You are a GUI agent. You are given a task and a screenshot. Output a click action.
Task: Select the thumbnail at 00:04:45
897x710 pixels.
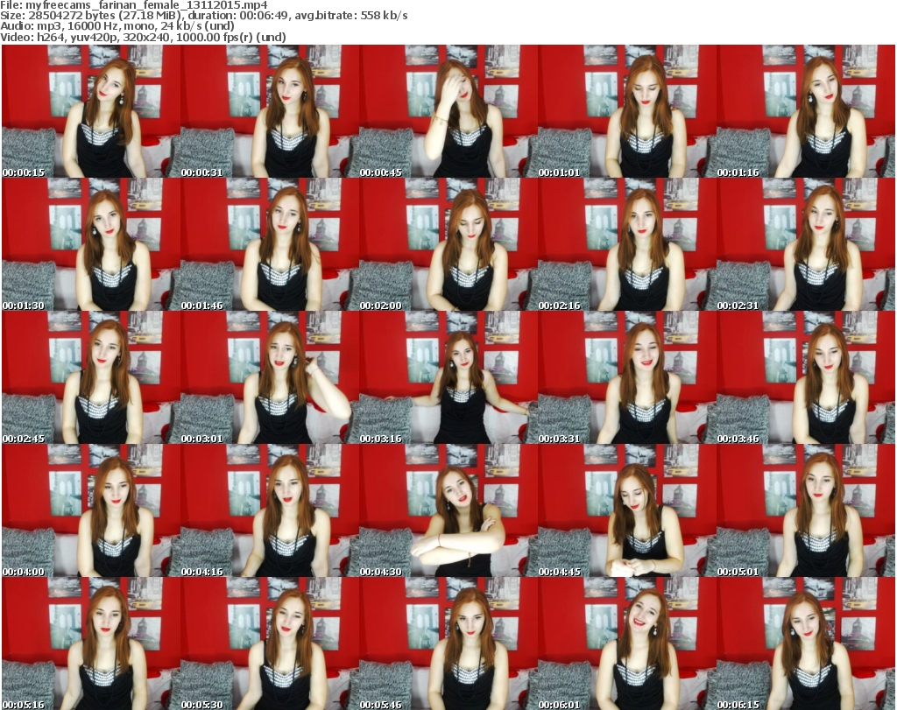pyautogui.click(x=626, y=510)
